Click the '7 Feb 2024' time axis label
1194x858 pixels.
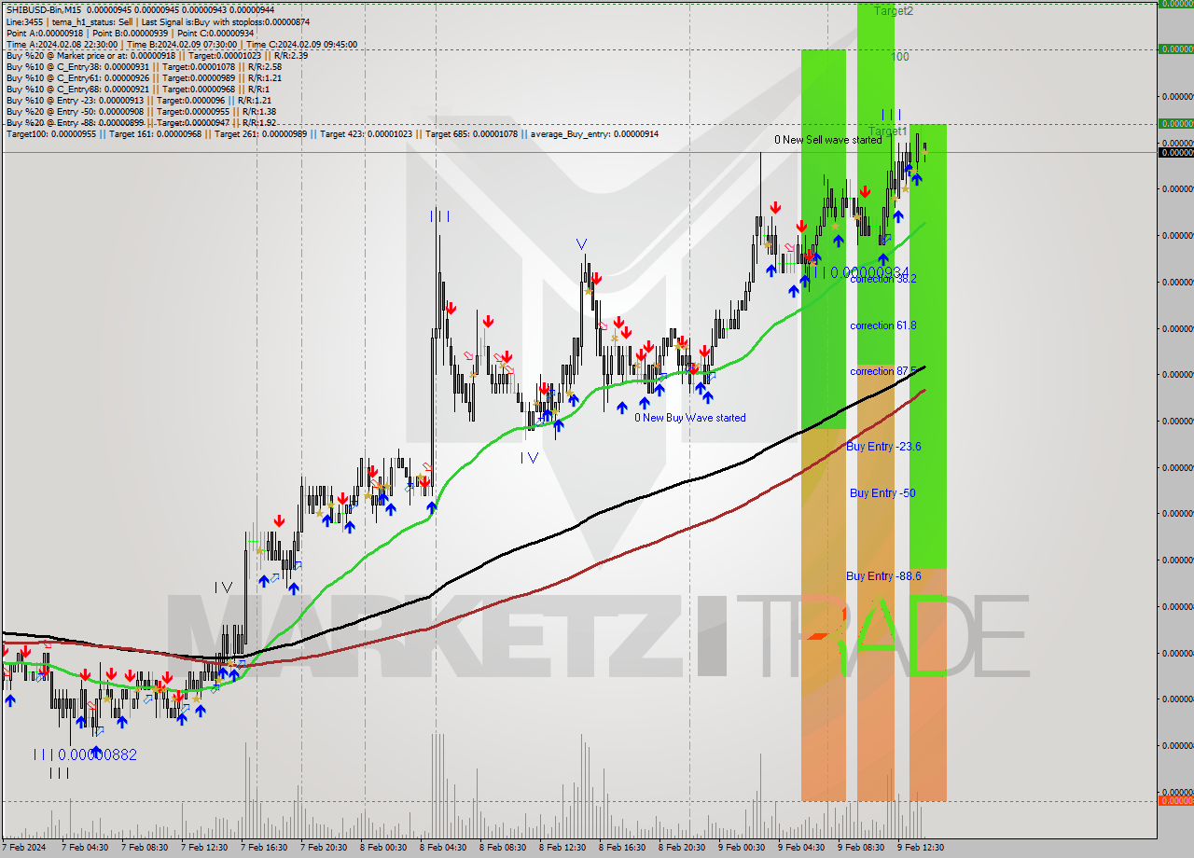25,848
